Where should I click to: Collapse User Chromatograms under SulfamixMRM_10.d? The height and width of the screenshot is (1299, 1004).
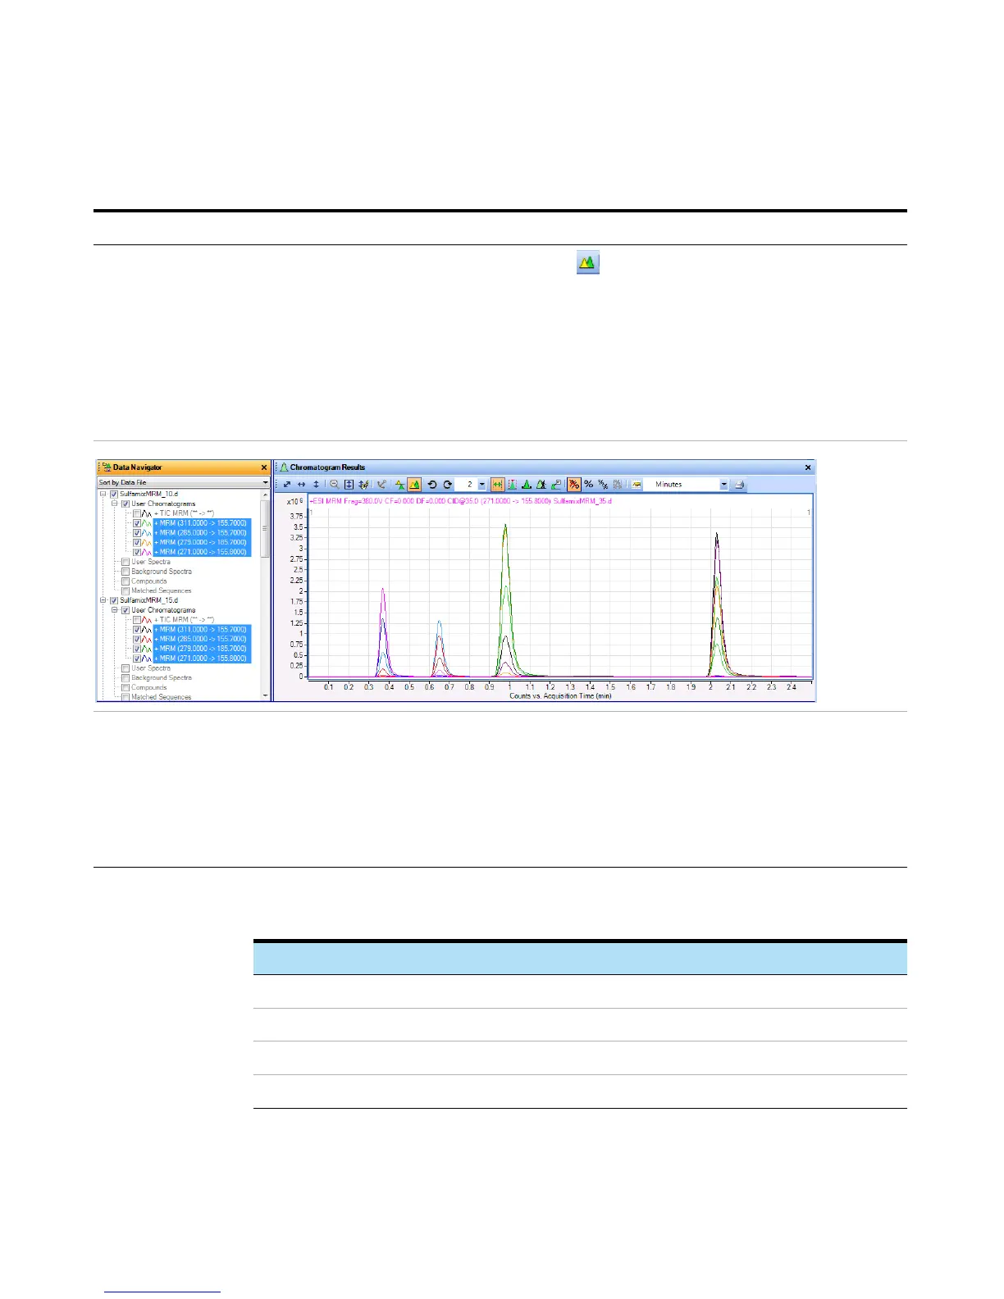pyautogui.click(x=115, y=504)
